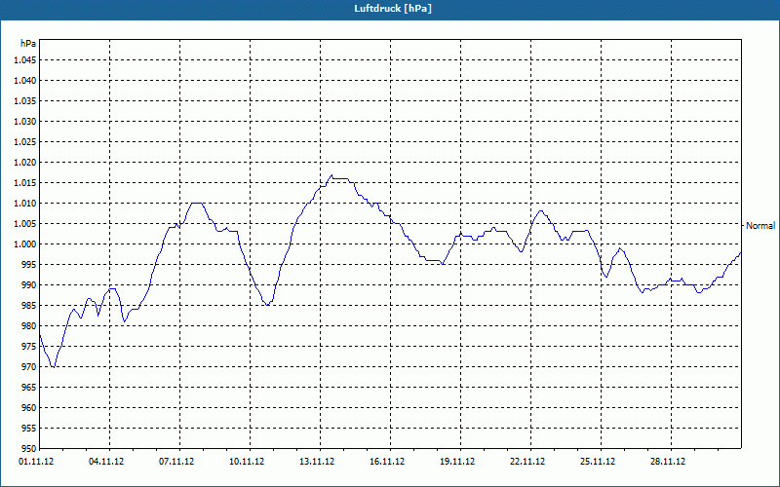Click the 1.005 y-axis label
Image resolution: width=780 pixels, height=487 pixels.
(25, 224)
